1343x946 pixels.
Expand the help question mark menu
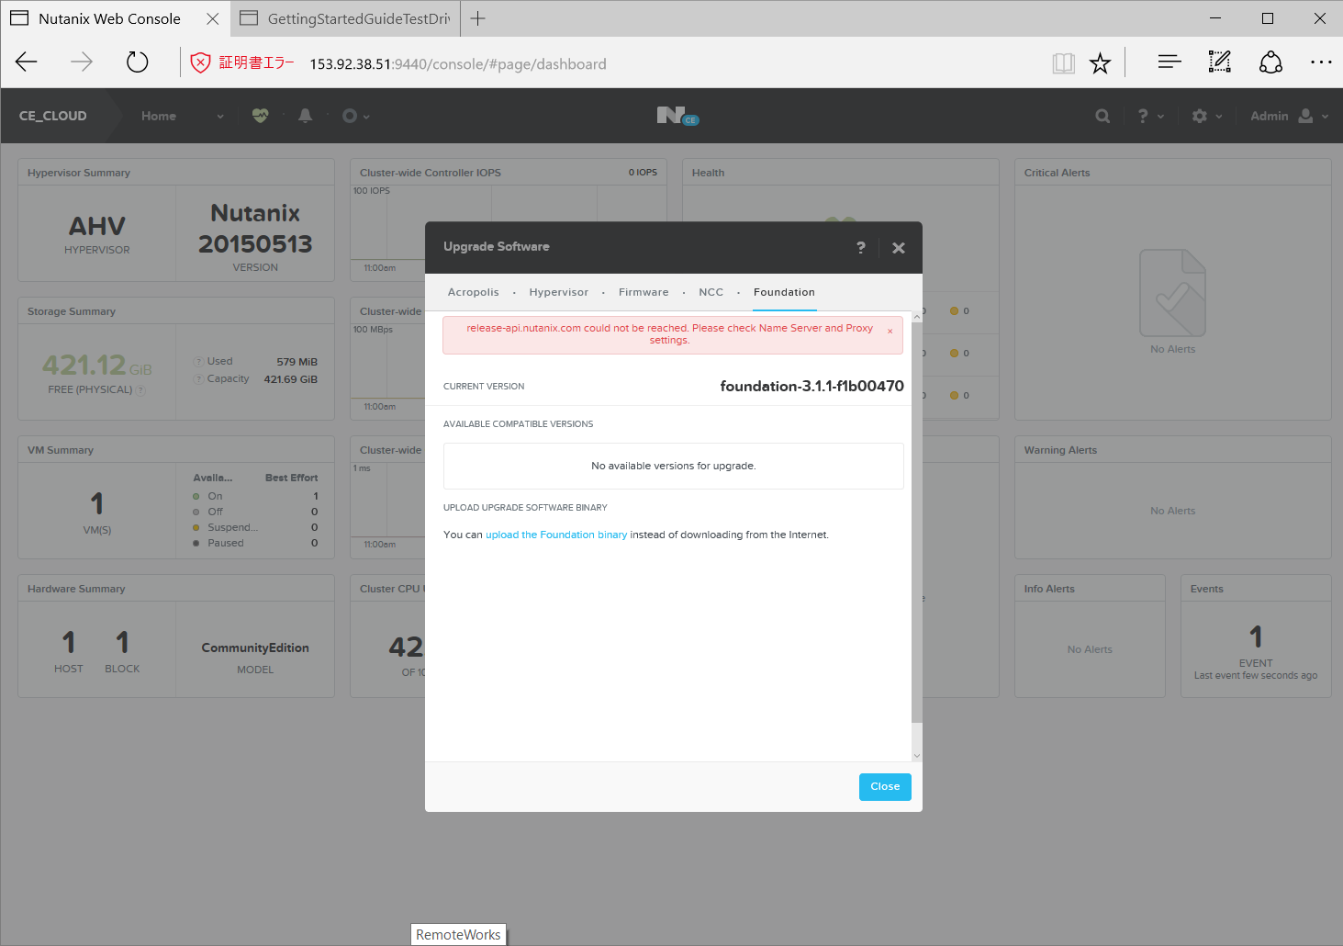click(1150, 116)
